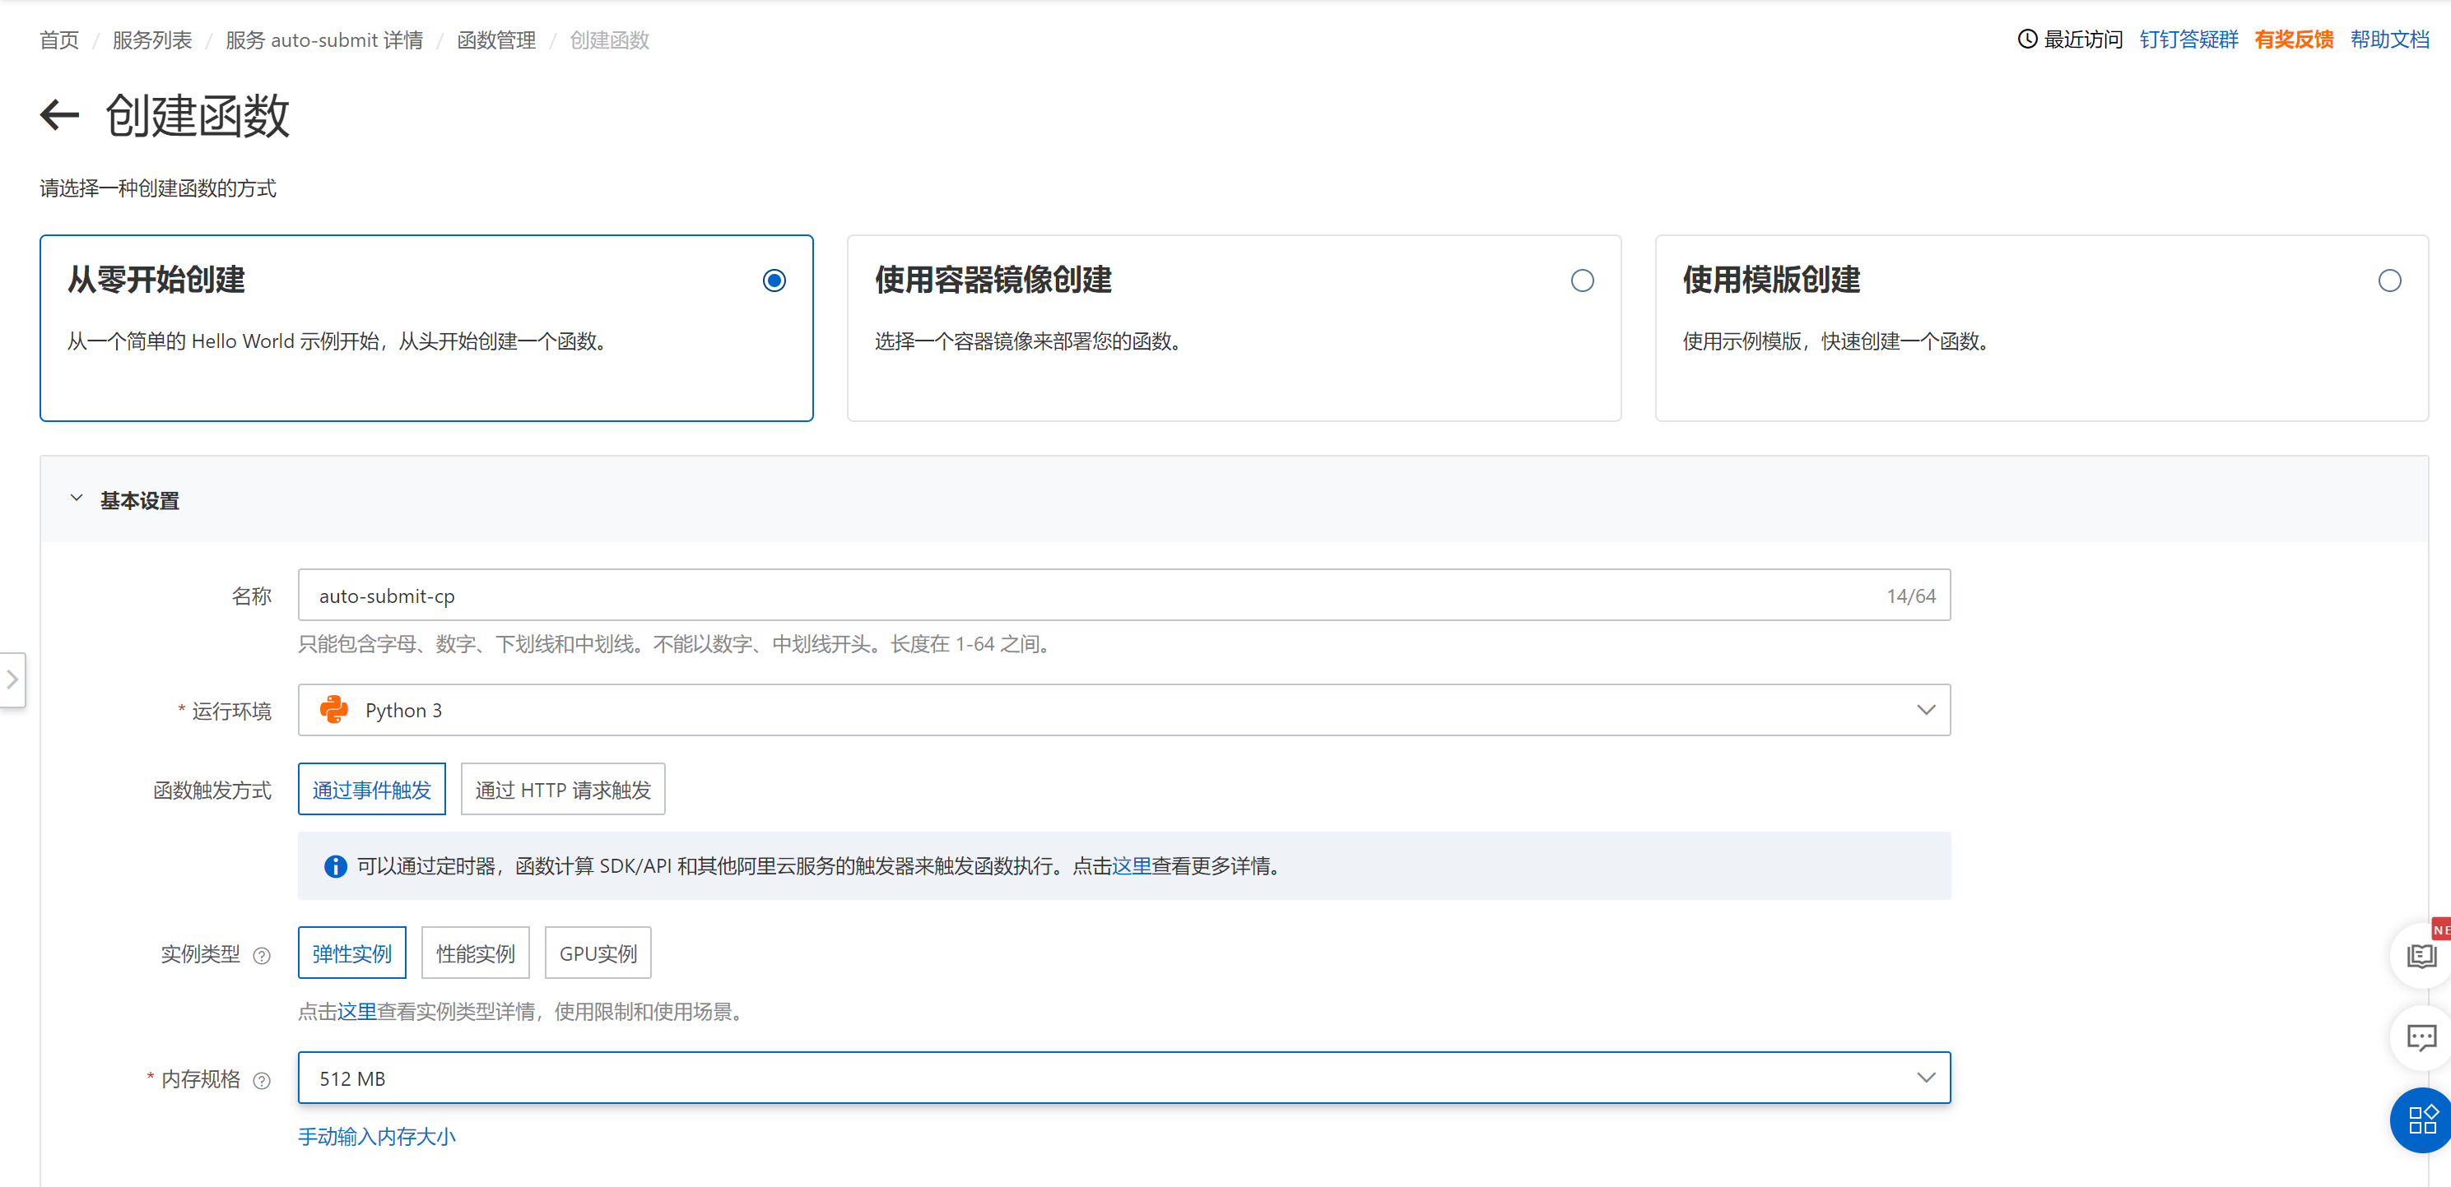Click the Python logo in runtime field

point(334,710)
